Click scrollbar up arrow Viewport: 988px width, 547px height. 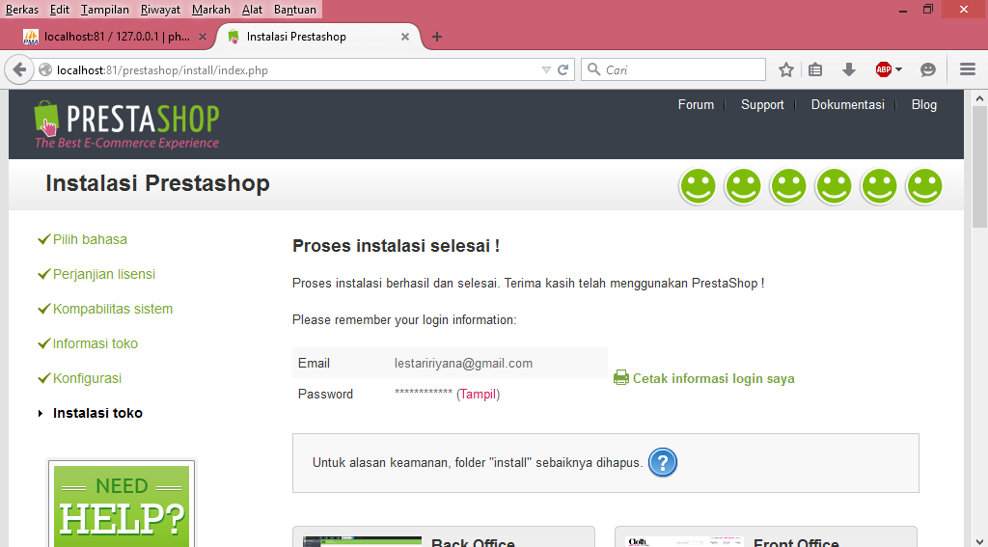979,98
